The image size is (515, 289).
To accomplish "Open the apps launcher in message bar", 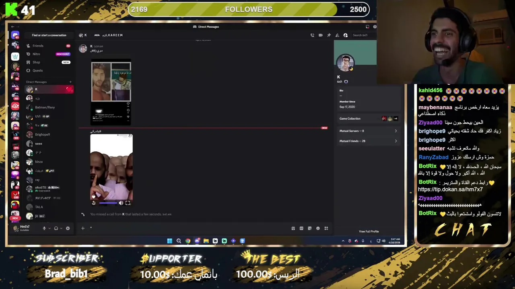I will [x=326, y=228].
